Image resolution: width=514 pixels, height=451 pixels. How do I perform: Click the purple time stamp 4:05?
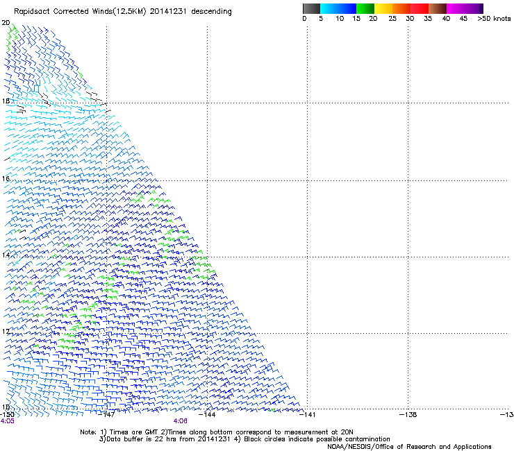[7, 421]
